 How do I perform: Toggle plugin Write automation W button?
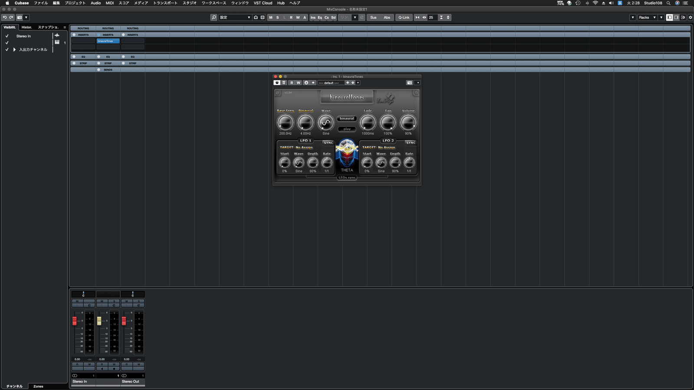point(298,83)
